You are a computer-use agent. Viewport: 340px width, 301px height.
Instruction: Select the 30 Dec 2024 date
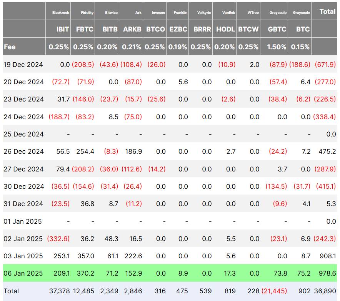pyautogui.click(x=23, y=186)
